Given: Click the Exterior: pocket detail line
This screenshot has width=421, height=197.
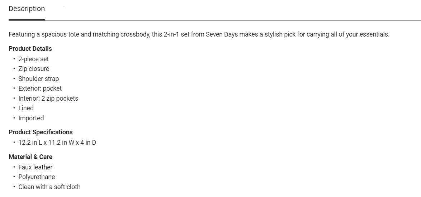Looking at the screenshot, I should [x=40, y=88].
